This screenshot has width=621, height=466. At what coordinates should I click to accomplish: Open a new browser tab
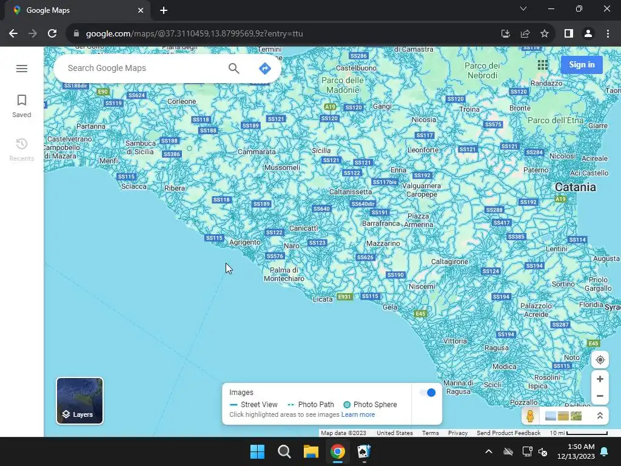point(164,11)
